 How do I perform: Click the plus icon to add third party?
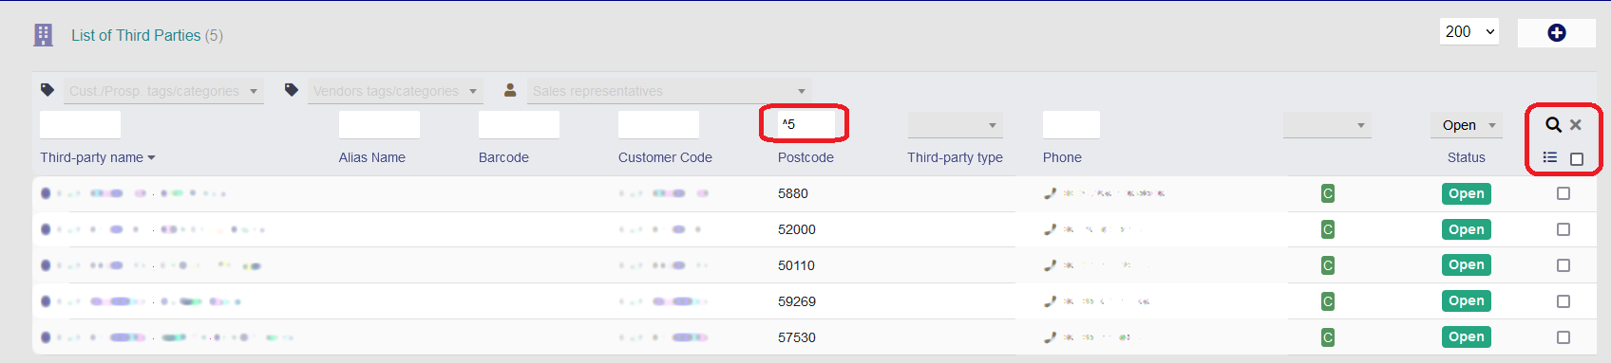pyautogui.click(x=1556, y=33)
